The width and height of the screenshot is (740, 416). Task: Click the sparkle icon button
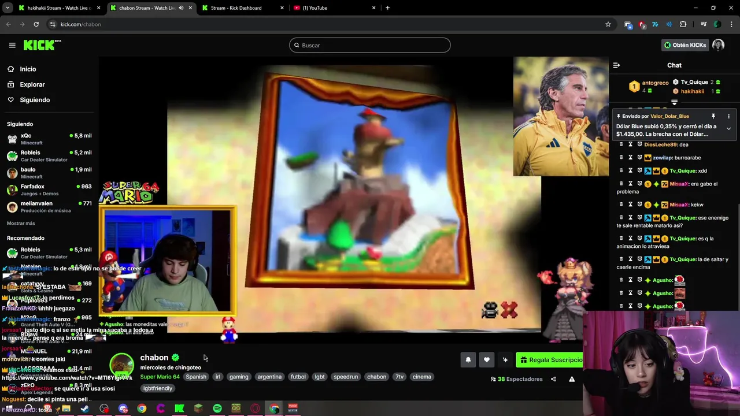[x=505, y=360]
